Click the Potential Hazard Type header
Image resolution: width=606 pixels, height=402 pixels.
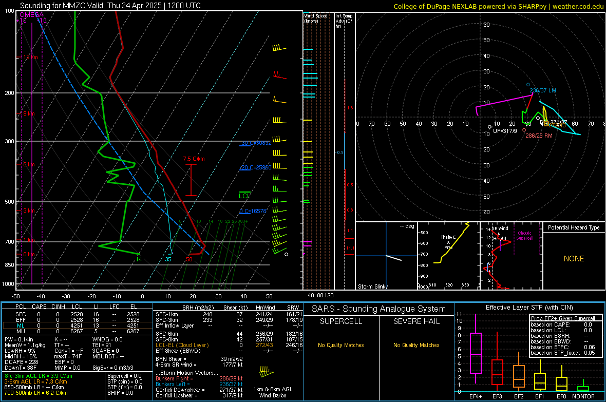coord(574,227)
